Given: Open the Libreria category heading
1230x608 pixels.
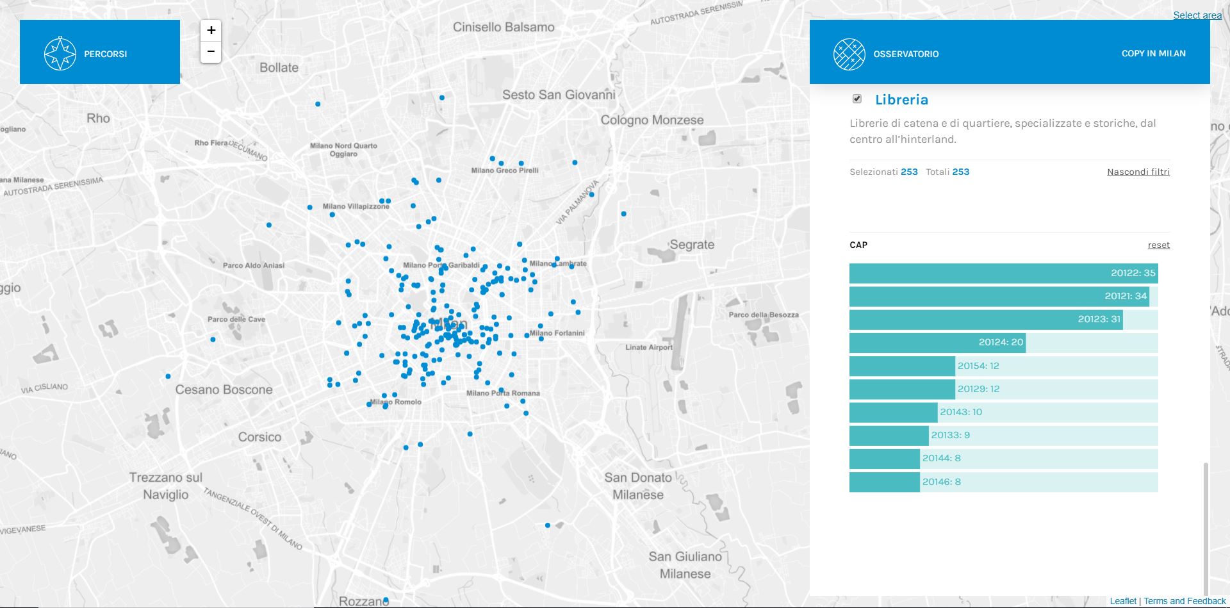Looking at the screenshot, I should (x=901, y=100).
